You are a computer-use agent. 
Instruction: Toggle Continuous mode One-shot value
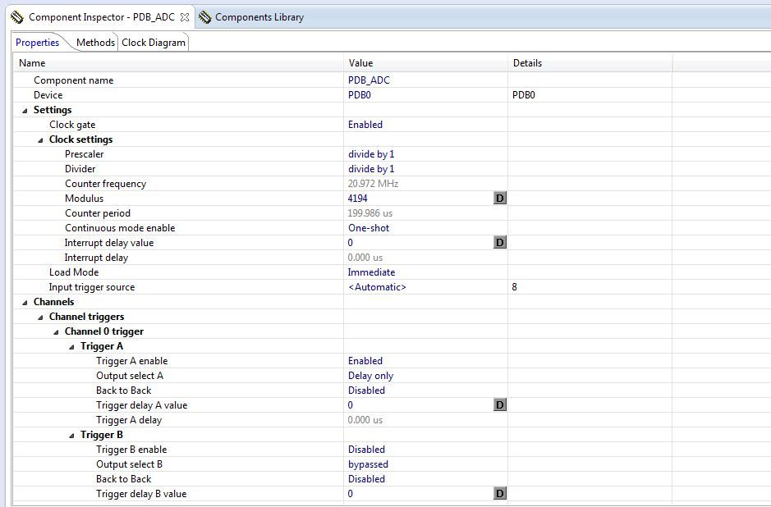pos(369,228)
